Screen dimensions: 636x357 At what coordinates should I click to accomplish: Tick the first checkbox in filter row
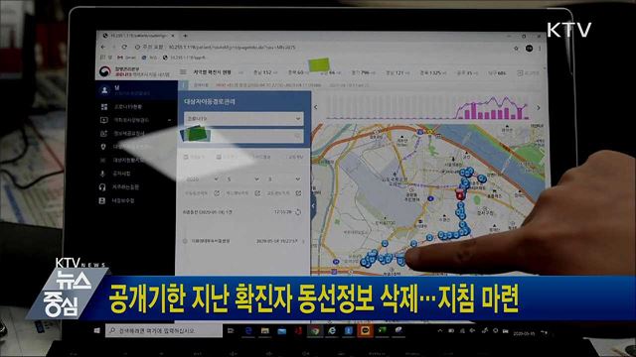186,157
